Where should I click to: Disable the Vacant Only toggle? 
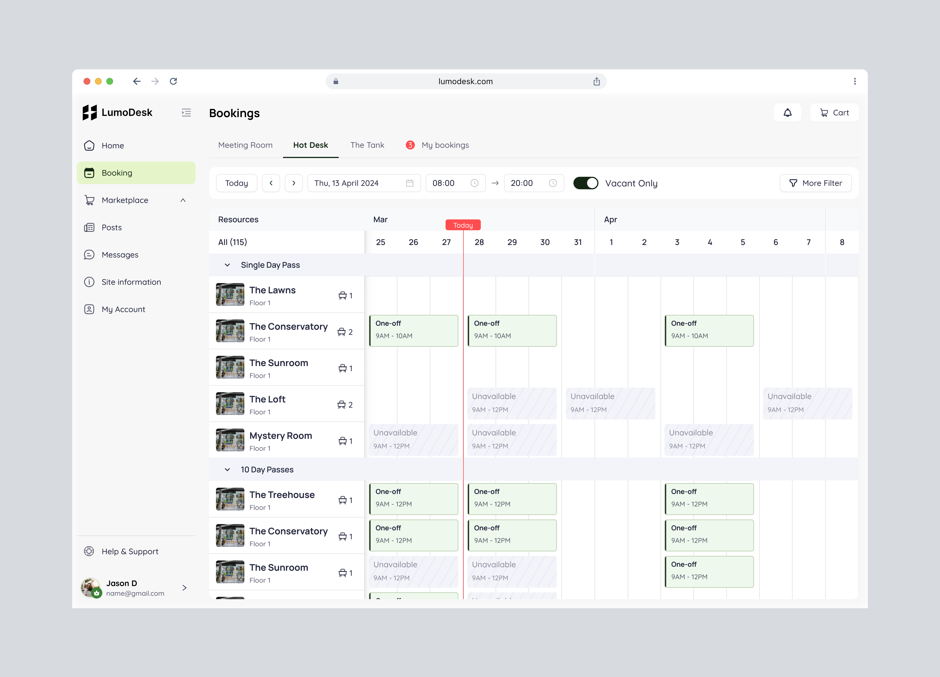[586, 183]
